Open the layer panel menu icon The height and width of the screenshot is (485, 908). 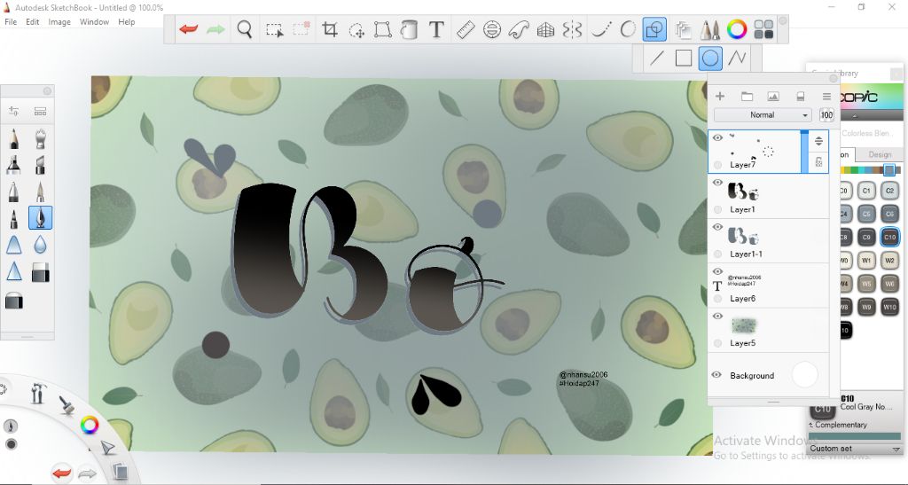(x=826, y=96)
